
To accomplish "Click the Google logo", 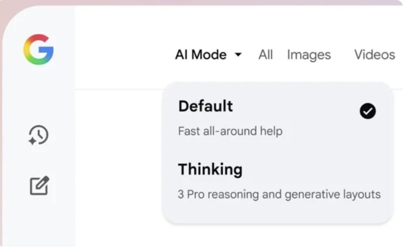I will pyautogui.click(x=38, y=50).
